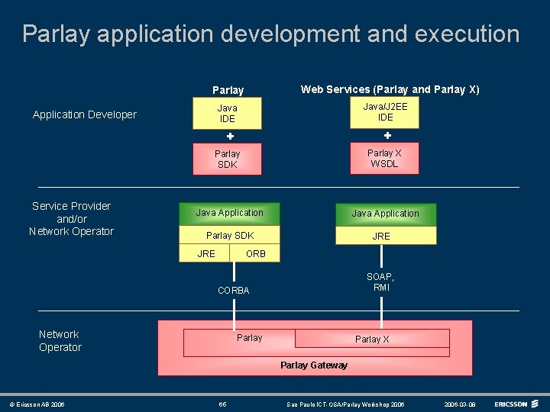Click 'Sao Paulo ICT- OSA/Parlay Workshop 2006' footer

point(345,404)
